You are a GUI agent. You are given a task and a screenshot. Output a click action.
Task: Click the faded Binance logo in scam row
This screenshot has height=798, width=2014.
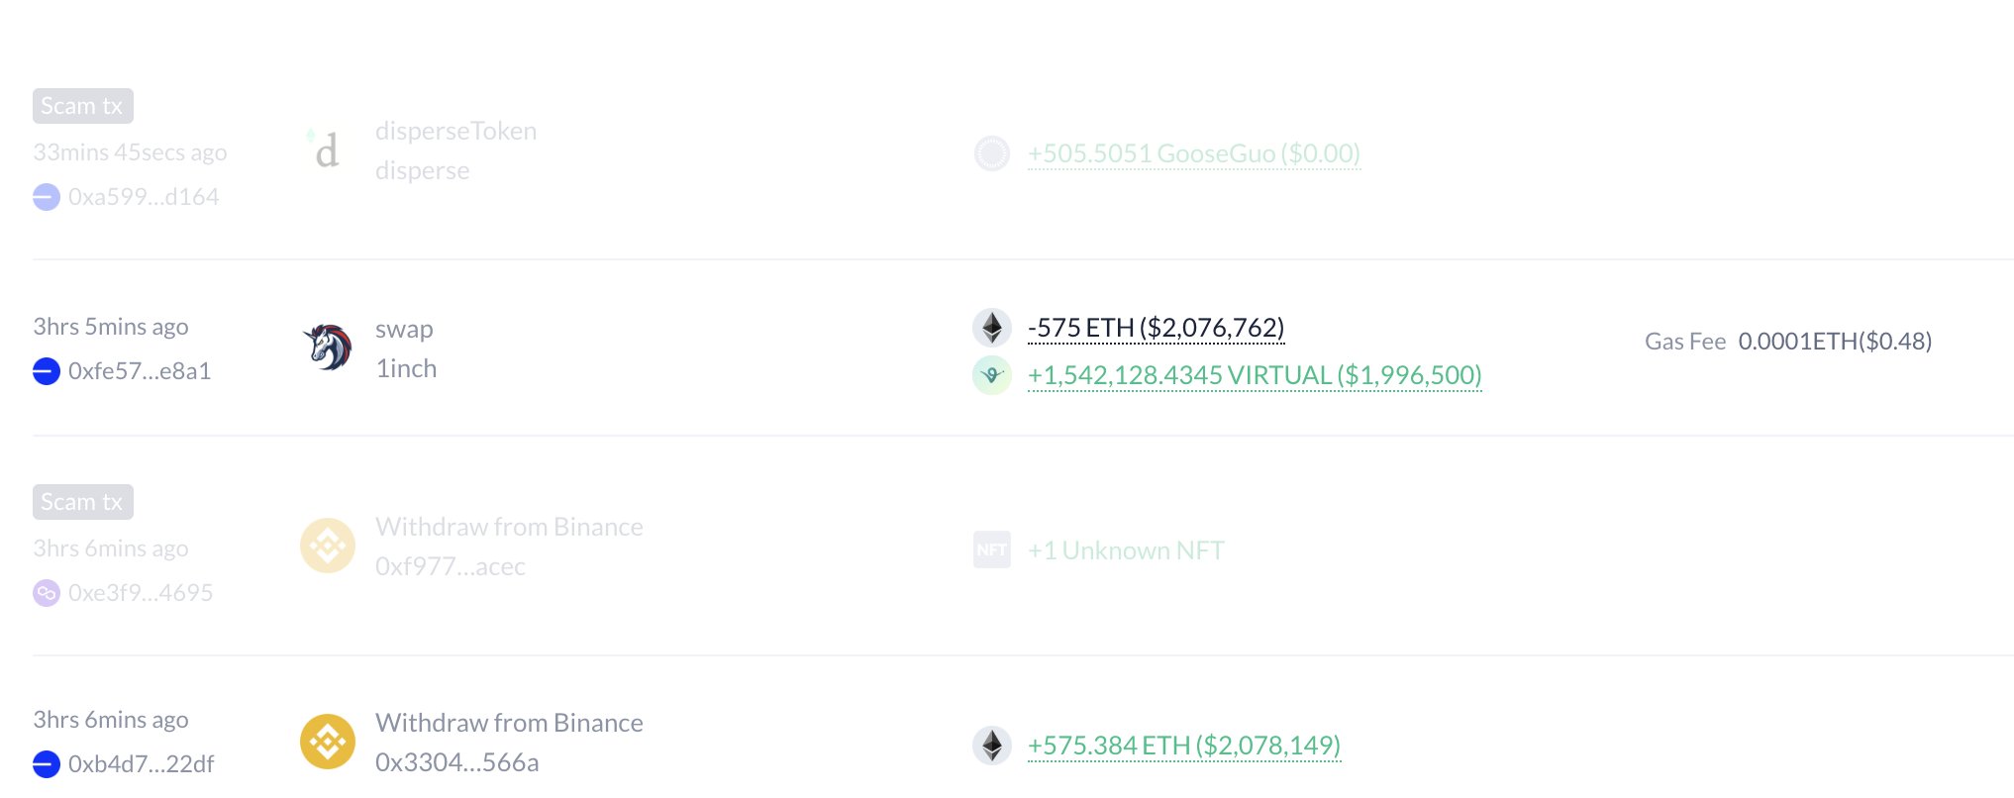328,546
